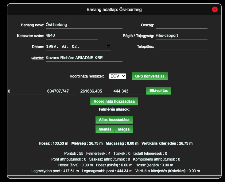This screenshot has width=225, height=182.
Task: Add an alias with Alias hozzáadása
Action: pyautogui.click(x=114, y=119)
